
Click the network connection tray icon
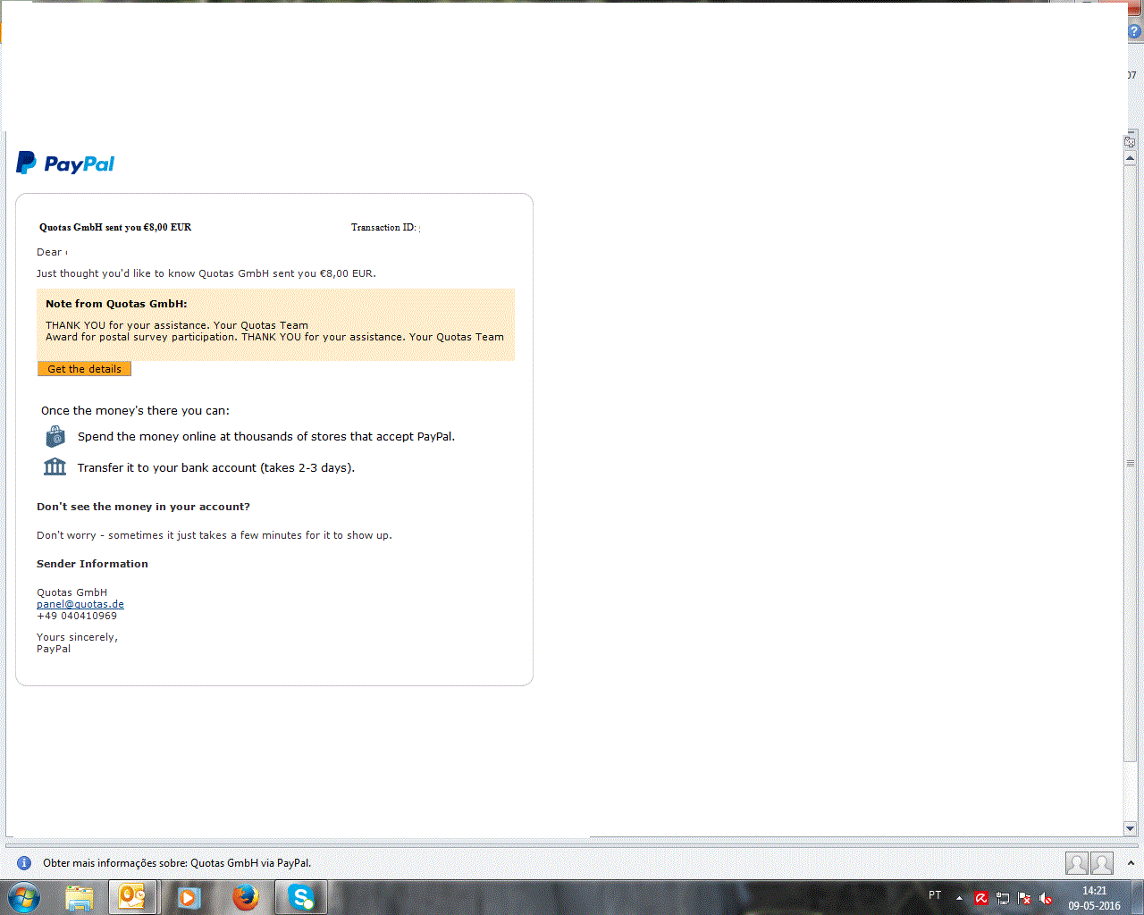click(1003, 898)
